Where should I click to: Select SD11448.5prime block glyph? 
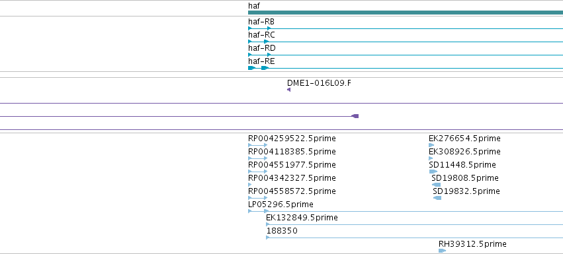(433, 172)
